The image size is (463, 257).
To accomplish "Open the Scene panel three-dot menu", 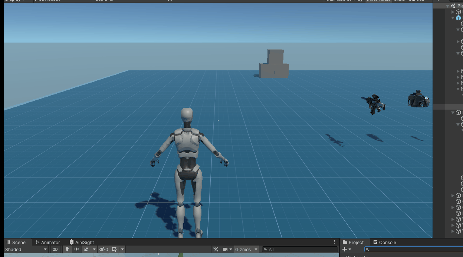I will 334,242.
